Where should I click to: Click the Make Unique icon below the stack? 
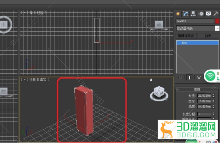tap(199, 78)
